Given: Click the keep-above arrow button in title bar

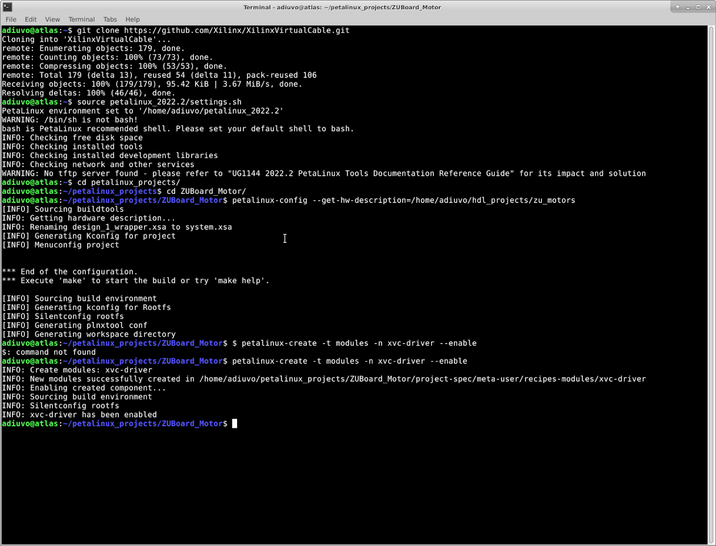Looking at the screenshot, I should 677,7.
